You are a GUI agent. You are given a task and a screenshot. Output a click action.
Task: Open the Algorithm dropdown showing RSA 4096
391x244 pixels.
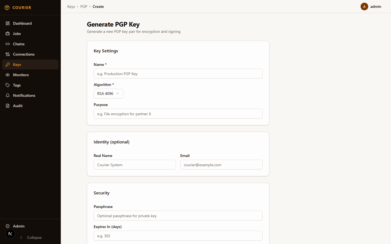108,94
